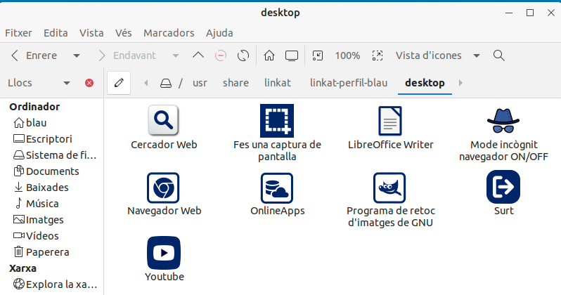Open the Vista d'icones view dropdown
Image resolution: width=561 pixels, height=295 pixels.
click(x=476, y=55)
